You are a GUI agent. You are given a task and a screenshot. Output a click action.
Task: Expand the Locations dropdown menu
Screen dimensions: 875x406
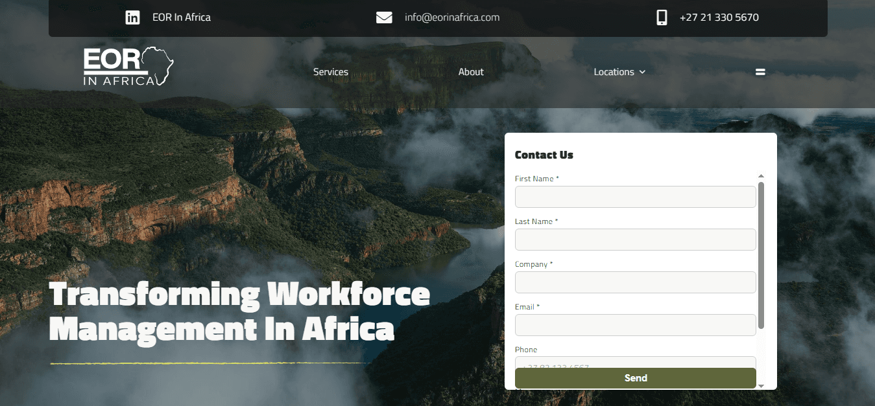click(614, 72)
